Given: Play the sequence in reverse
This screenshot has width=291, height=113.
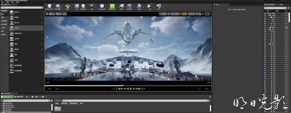Looking at the screenshot, I should click(x=128, y=89).
